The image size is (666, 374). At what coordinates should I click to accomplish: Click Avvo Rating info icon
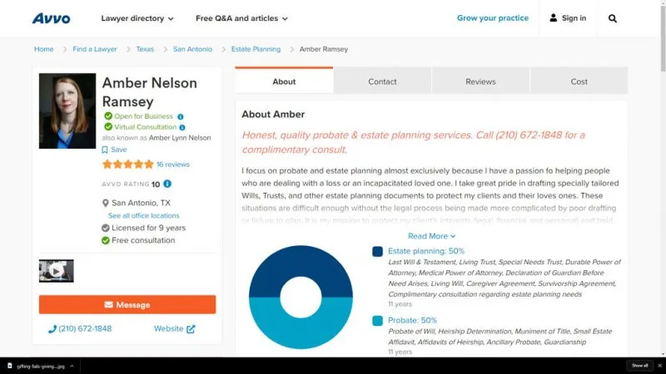[167, 184]
